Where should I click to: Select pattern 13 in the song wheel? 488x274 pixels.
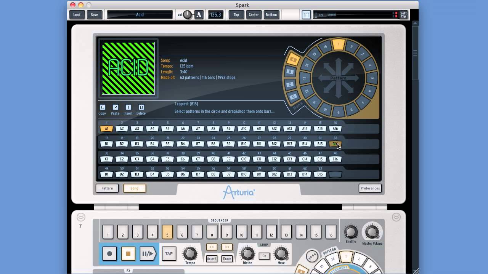tap(304, 78)
